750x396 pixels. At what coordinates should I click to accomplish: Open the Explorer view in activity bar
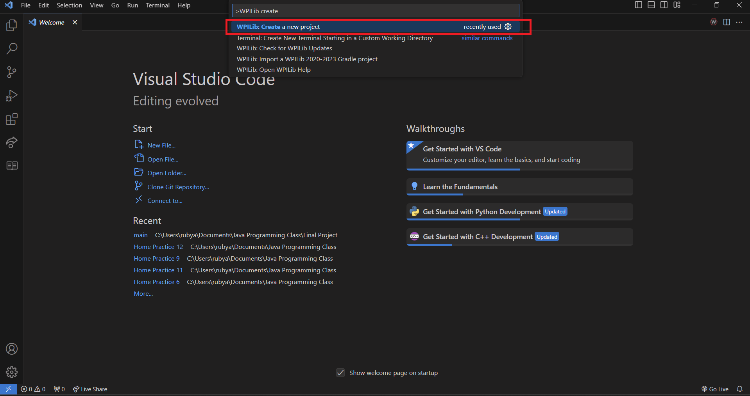tap(12, 25)
